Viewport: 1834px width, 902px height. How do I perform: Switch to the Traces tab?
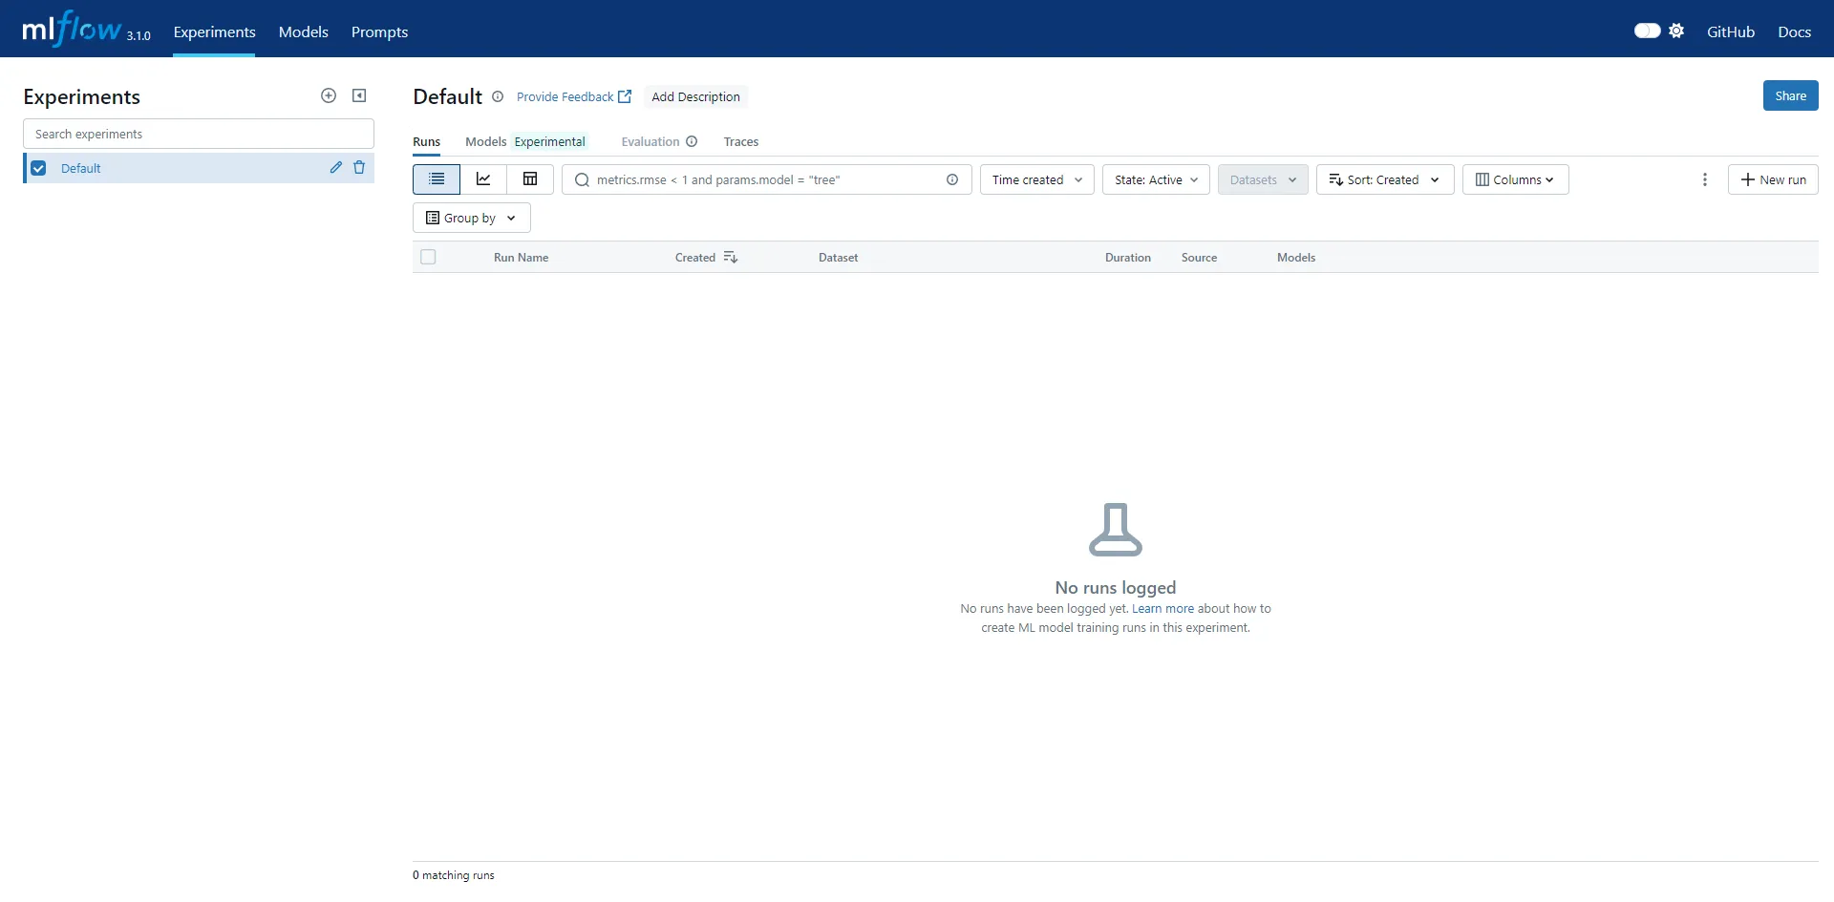tap(741, 141)
